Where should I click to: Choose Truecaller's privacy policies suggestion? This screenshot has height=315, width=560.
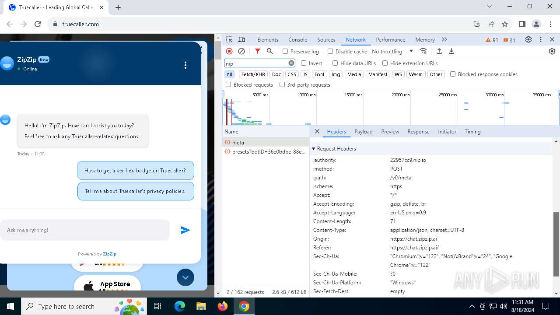click(136, 191)
